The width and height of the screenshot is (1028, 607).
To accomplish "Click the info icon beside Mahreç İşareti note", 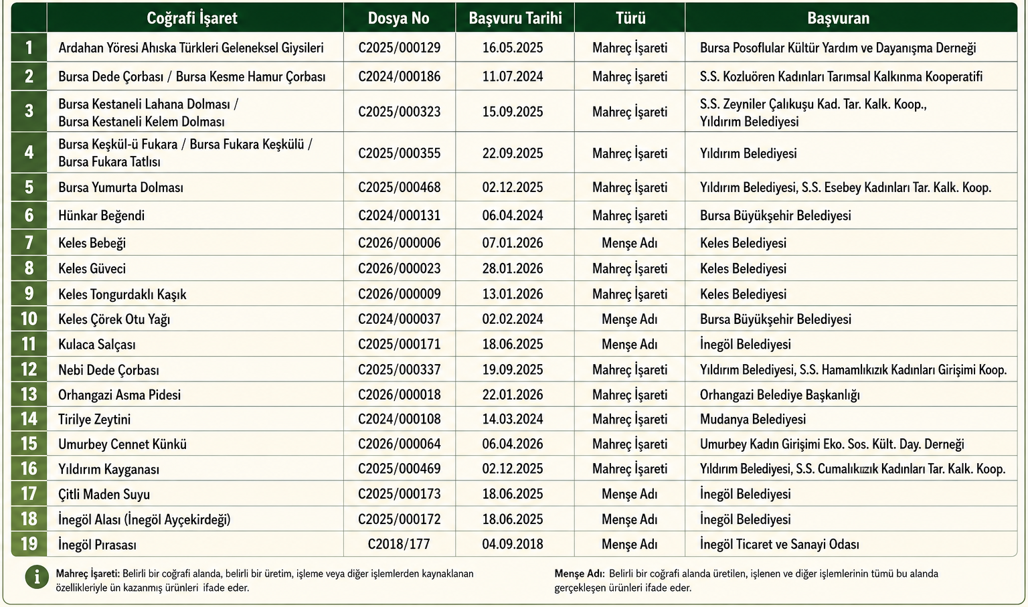I will tap(37, 576).
